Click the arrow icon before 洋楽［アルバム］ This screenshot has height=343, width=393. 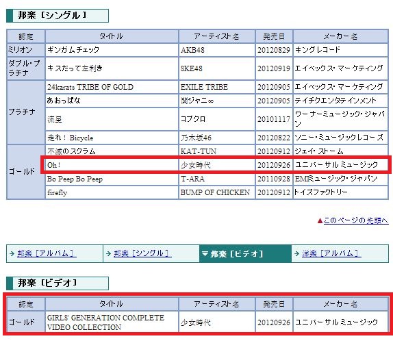[297, 253]
